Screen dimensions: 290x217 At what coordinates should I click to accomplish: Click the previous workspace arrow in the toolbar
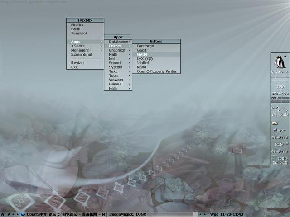[x=13, y=214]
